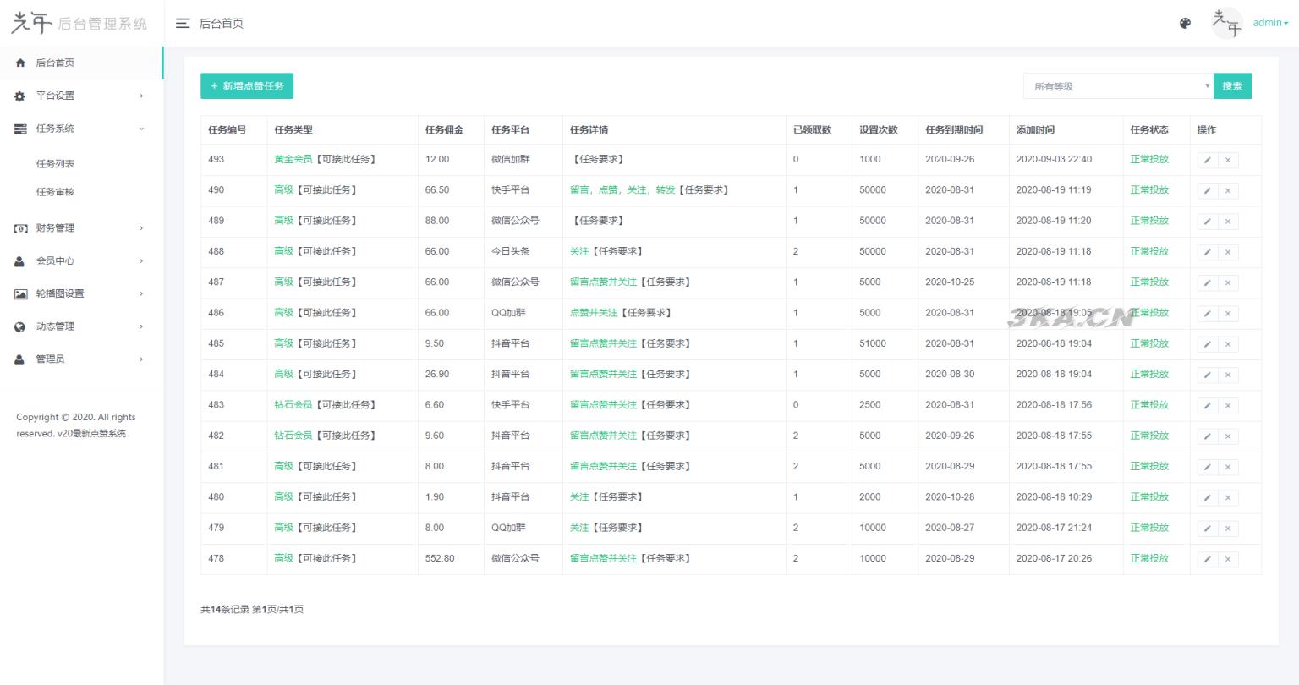The image size is (1299, 685).
Task: Open the 所有等级 level dropdown
Action: coord(1117,86)
